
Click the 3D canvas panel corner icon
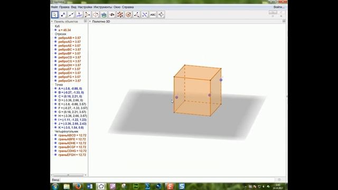284,21
